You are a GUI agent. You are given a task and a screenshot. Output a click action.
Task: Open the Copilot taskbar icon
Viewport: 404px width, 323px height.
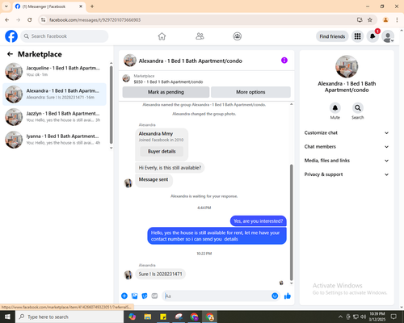tap(132, 317)
